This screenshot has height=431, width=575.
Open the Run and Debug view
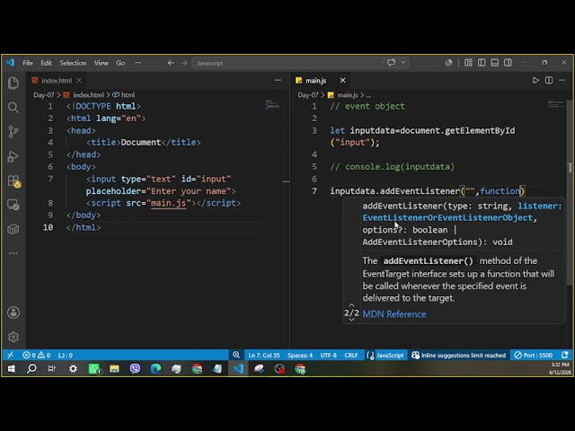(13, 156)
